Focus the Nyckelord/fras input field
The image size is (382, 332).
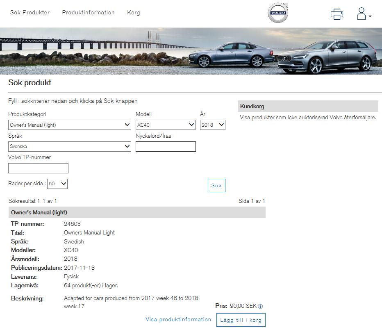pos(166,146)
